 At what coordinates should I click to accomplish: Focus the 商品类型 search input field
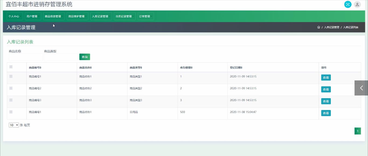[61, 57]
